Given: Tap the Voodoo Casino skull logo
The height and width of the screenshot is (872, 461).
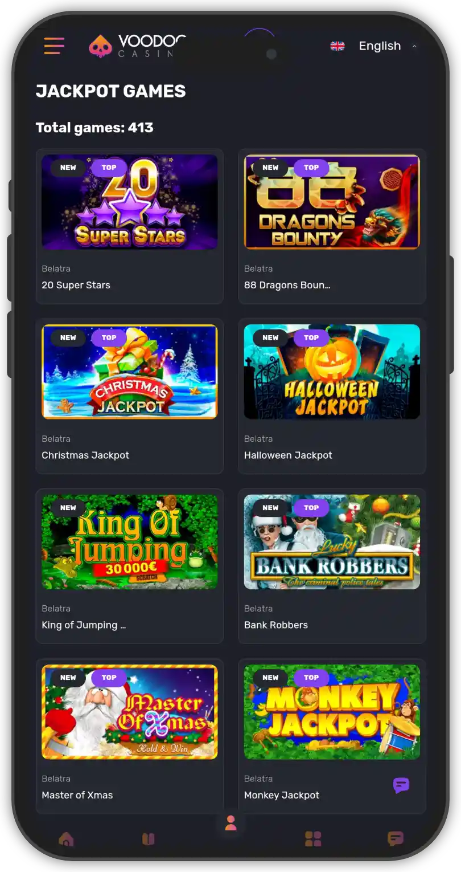Looking at the screenshot, I should 101,47.
